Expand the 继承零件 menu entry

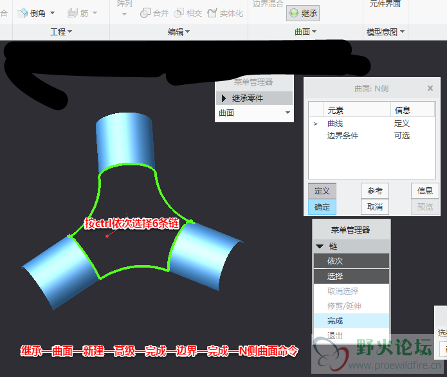(254, 98)
